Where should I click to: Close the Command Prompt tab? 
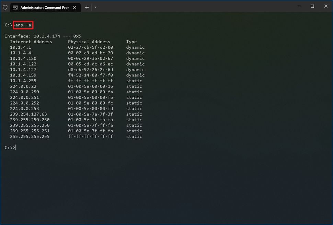(74, 8)
